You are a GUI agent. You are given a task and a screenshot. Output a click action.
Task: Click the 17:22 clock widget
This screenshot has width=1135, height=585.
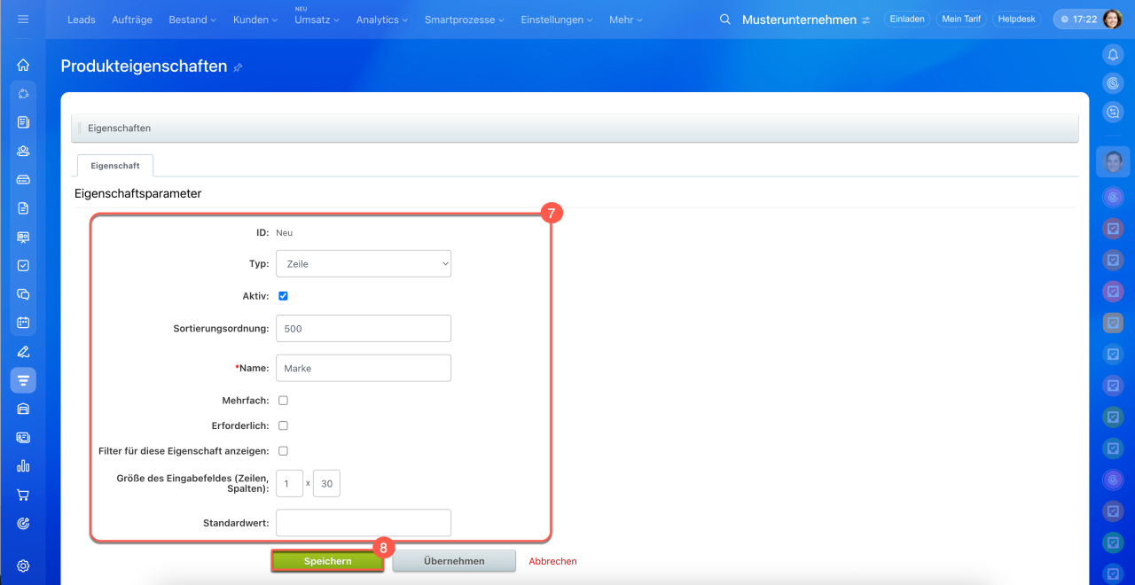(x=1078, y=19)
